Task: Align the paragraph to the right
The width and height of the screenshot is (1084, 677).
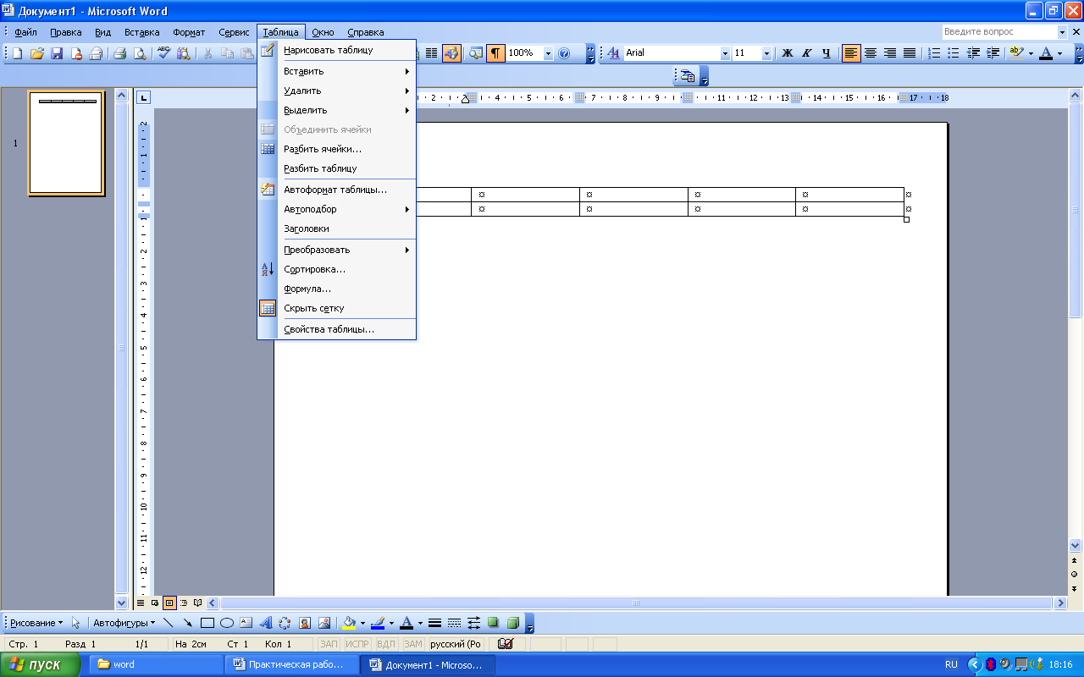Action: [x=890, y=53]
